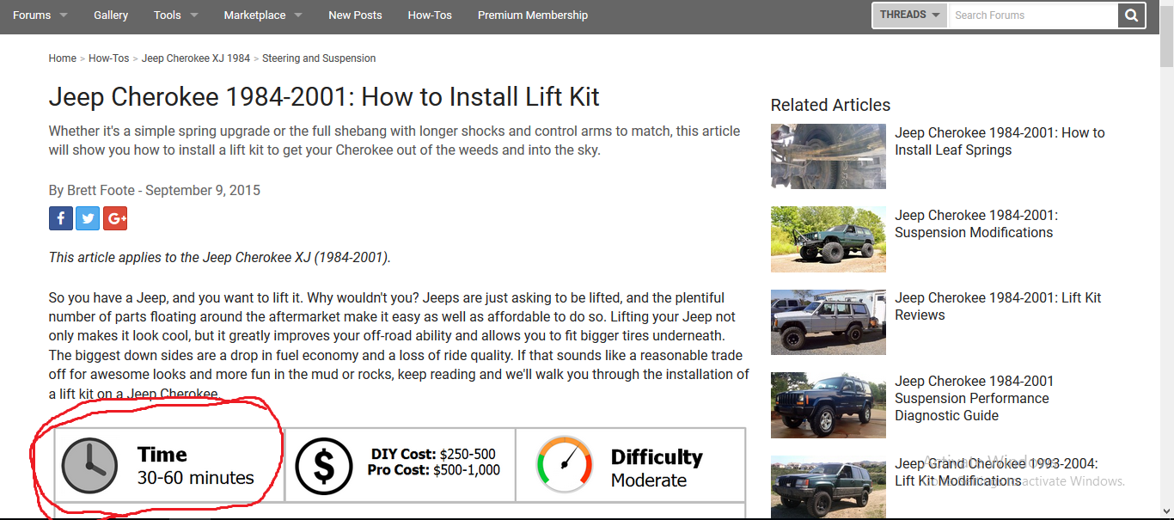Screen dimensions: 1174x520
Task: Click the dollar sign cost icon
Action: tap(324, 466)
